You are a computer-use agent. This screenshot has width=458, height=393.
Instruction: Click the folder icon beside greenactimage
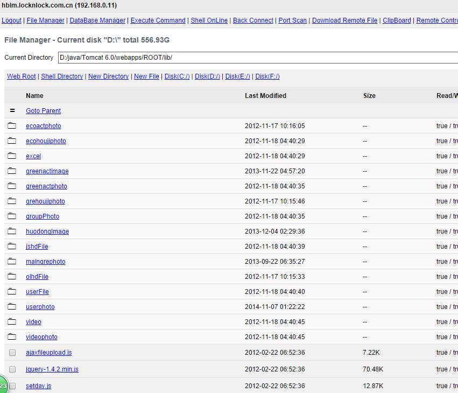pos(12,171)
